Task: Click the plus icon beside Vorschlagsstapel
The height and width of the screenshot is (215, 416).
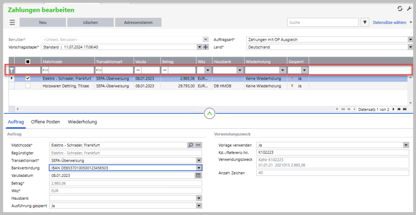Action: coord(206,47)
